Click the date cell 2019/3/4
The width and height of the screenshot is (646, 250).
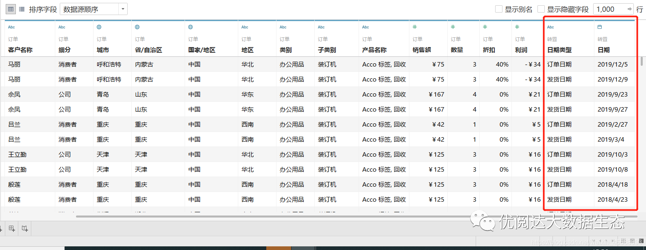(x=611, y=139)
